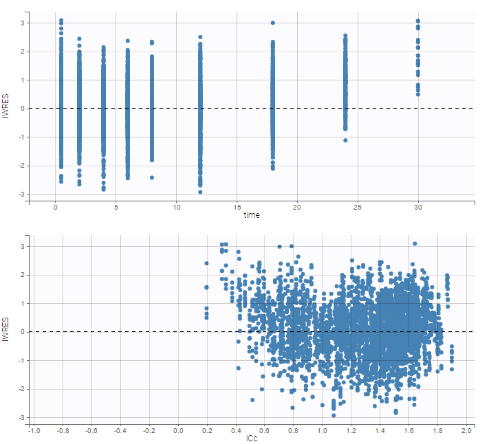Image resolution: width=489 pixels, height=444 pixels.
Task: Click the highest point at ICc 0.2
Action: click(206, 263)
